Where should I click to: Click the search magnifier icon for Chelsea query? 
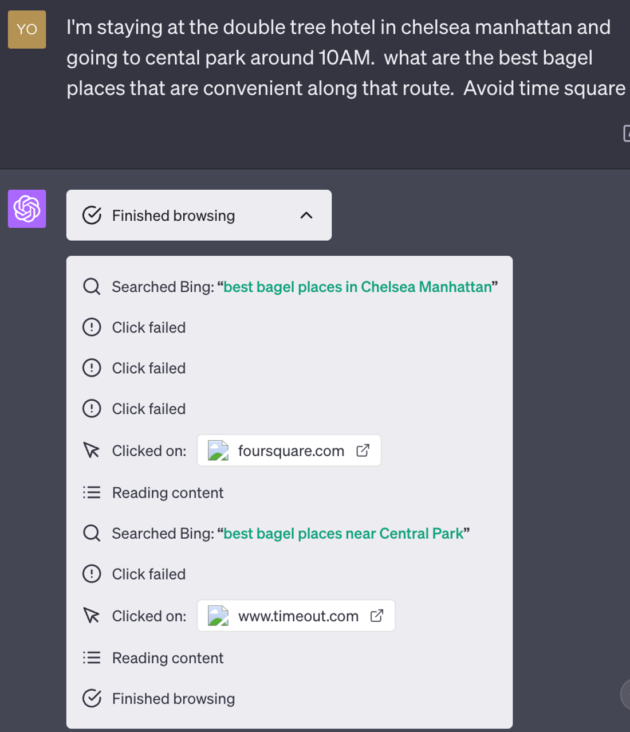tap(92, 287)
